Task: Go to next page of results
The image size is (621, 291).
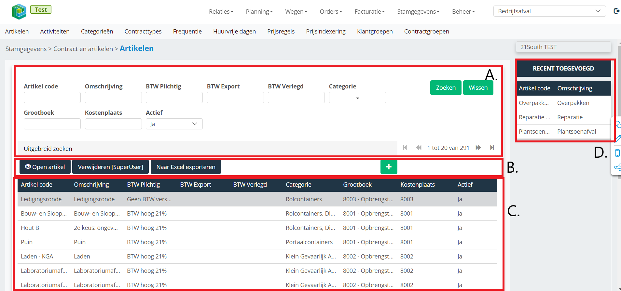Action: click(x=478, y=148)
